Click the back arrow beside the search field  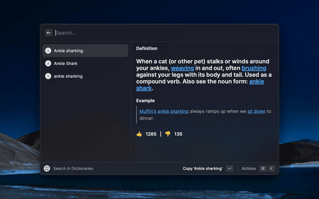(48, 33)
